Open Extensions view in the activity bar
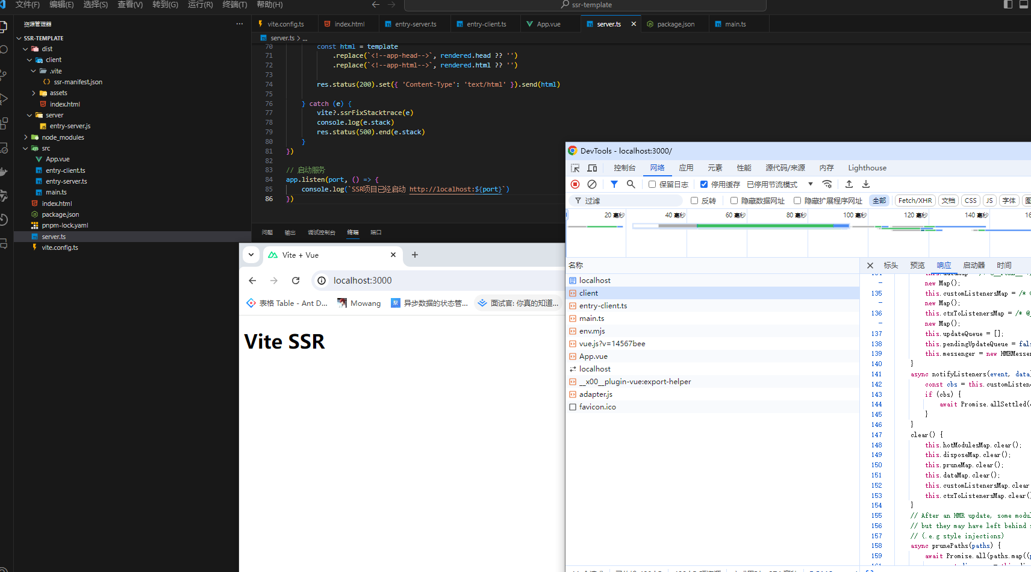 coord(4,123)
